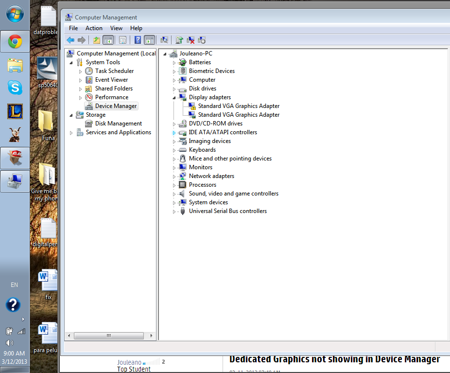Click the Up one level folder icon
Screen dimensions: 450x373
click(x=96, y=40)
